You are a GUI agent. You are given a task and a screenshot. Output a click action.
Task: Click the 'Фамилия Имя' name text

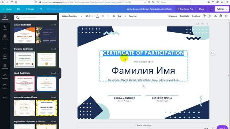point(143,71)
